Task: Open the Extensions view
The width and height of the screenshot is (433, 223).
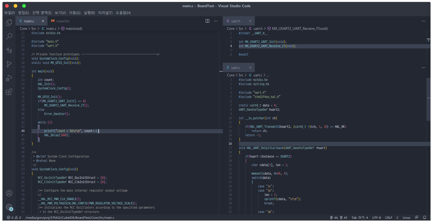Action: (x=9, y=92)
